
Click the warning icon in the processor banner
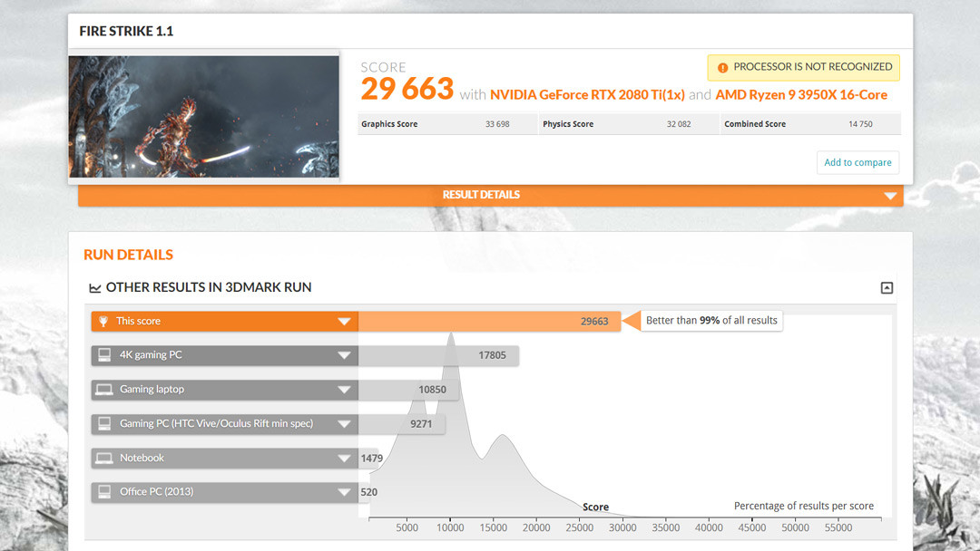[723, 67]
